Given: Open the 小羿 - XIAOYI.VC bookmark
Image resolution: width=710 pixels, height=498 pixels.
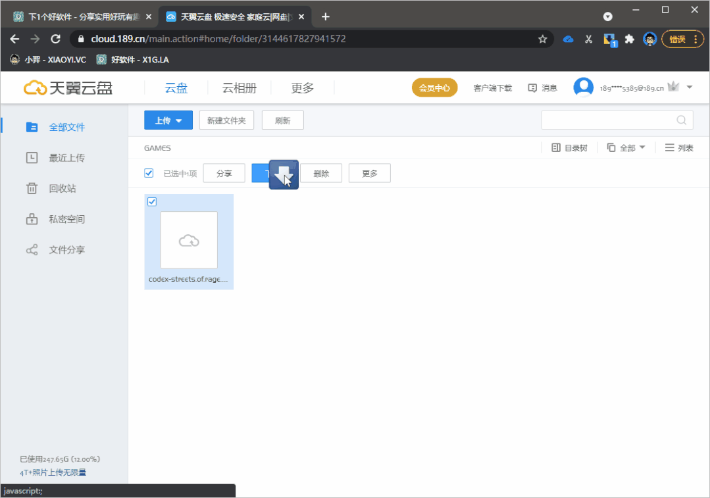Looking at the screenshot, I should 48,60.
